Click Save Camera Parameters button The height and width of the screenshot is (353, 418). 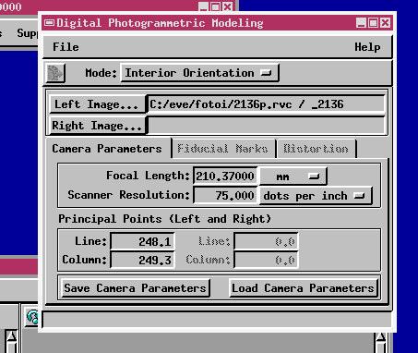(x=136, y=288)
